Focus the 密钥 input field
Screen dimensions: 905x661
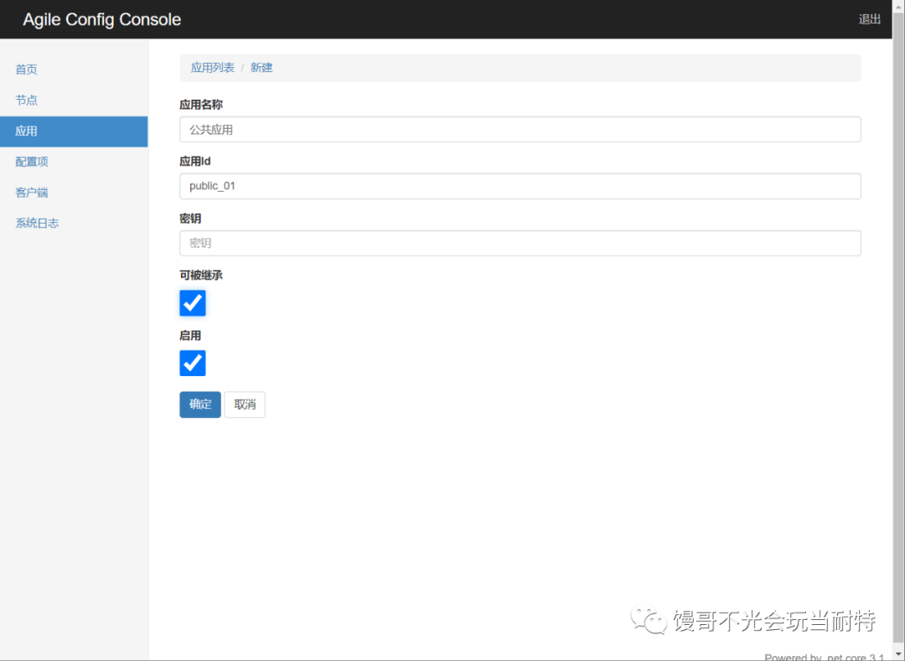tap(520, 243)
